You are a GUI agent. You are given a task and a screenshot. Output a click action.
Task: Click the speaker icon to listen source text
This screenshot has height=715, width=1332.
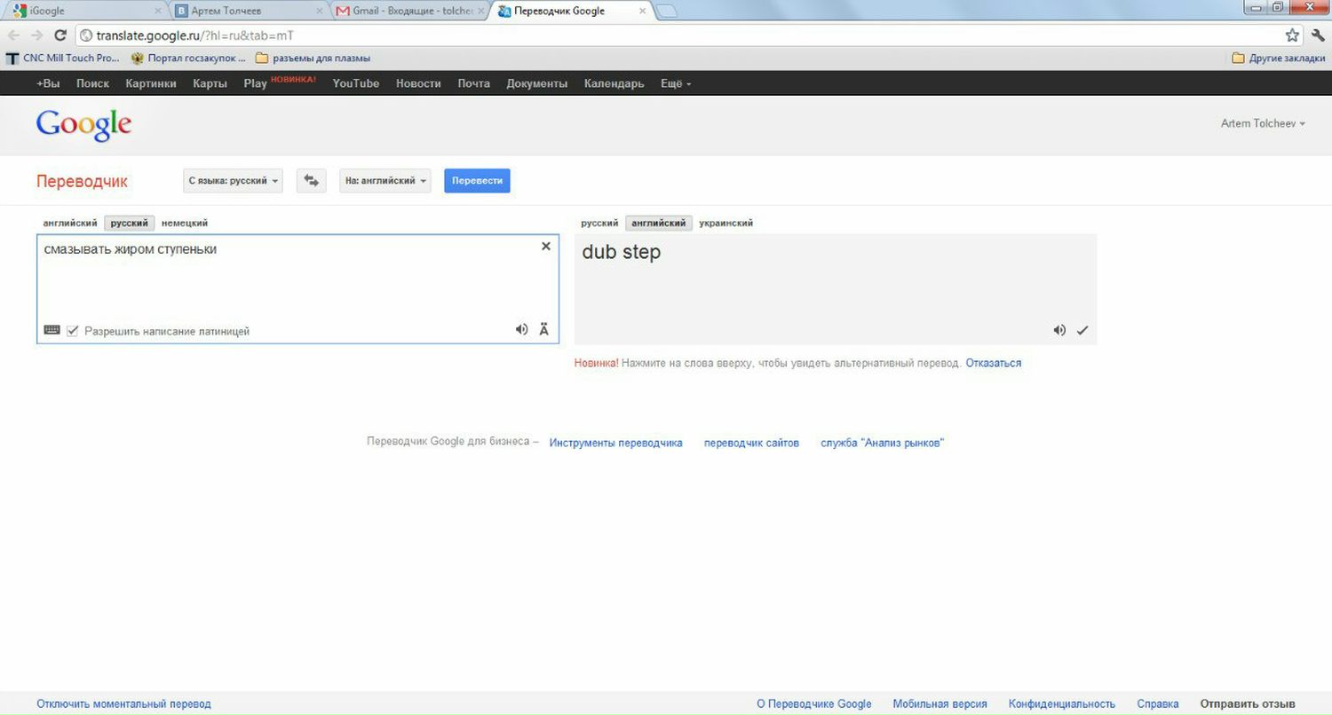[522, 328]
